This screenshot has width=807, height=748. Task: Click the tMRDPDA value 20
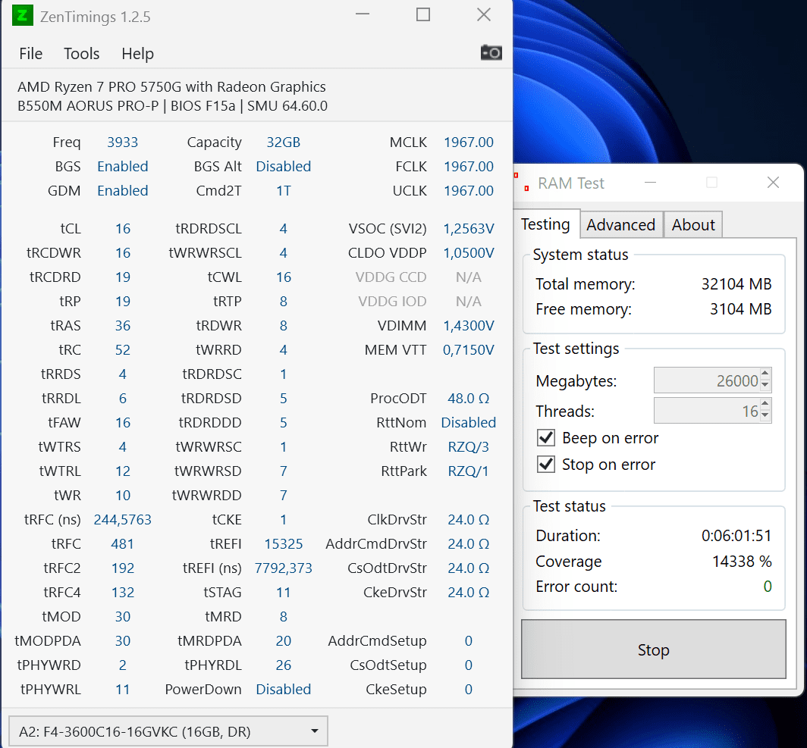pos(283,640)
